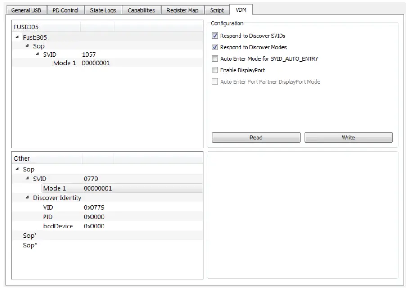Select the Discover Identity label
The height and width of the screenshot is (291, 406).
click(57, 197)
